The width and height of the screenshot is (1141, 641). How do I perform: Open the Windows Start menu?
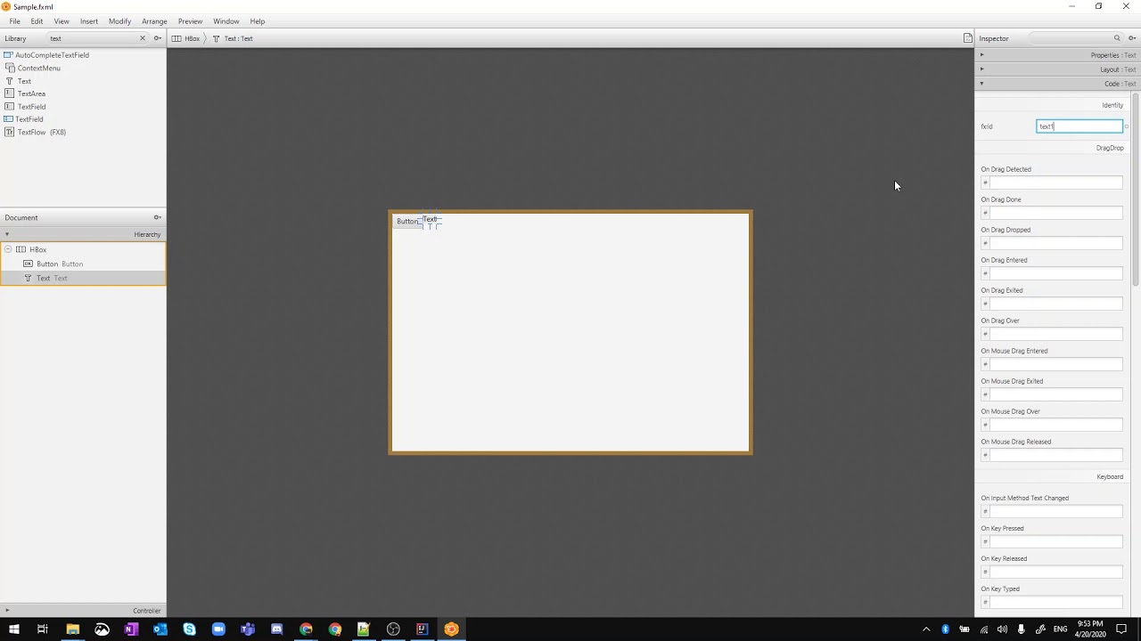[13, 629]
